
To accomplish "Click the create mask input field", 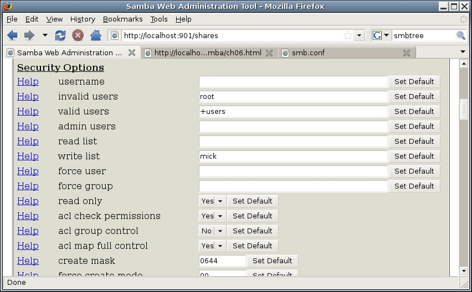I will click(x=222, y=261).
